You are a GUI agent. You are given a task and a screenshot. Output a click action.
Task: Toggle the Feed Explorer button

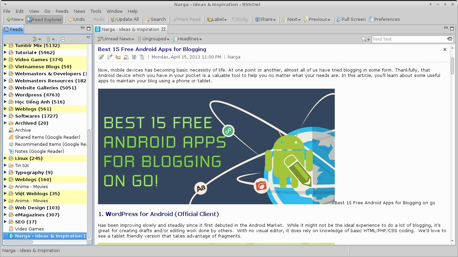tap(44, 19)
